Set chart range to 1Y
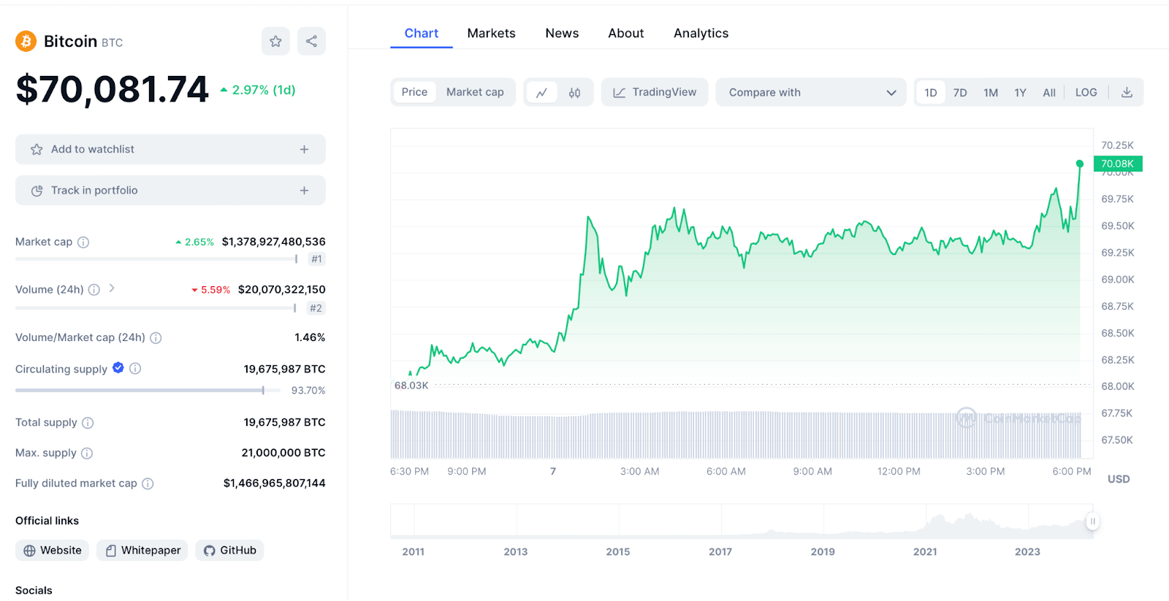 pyautogui.click(x=1020, y=93)
